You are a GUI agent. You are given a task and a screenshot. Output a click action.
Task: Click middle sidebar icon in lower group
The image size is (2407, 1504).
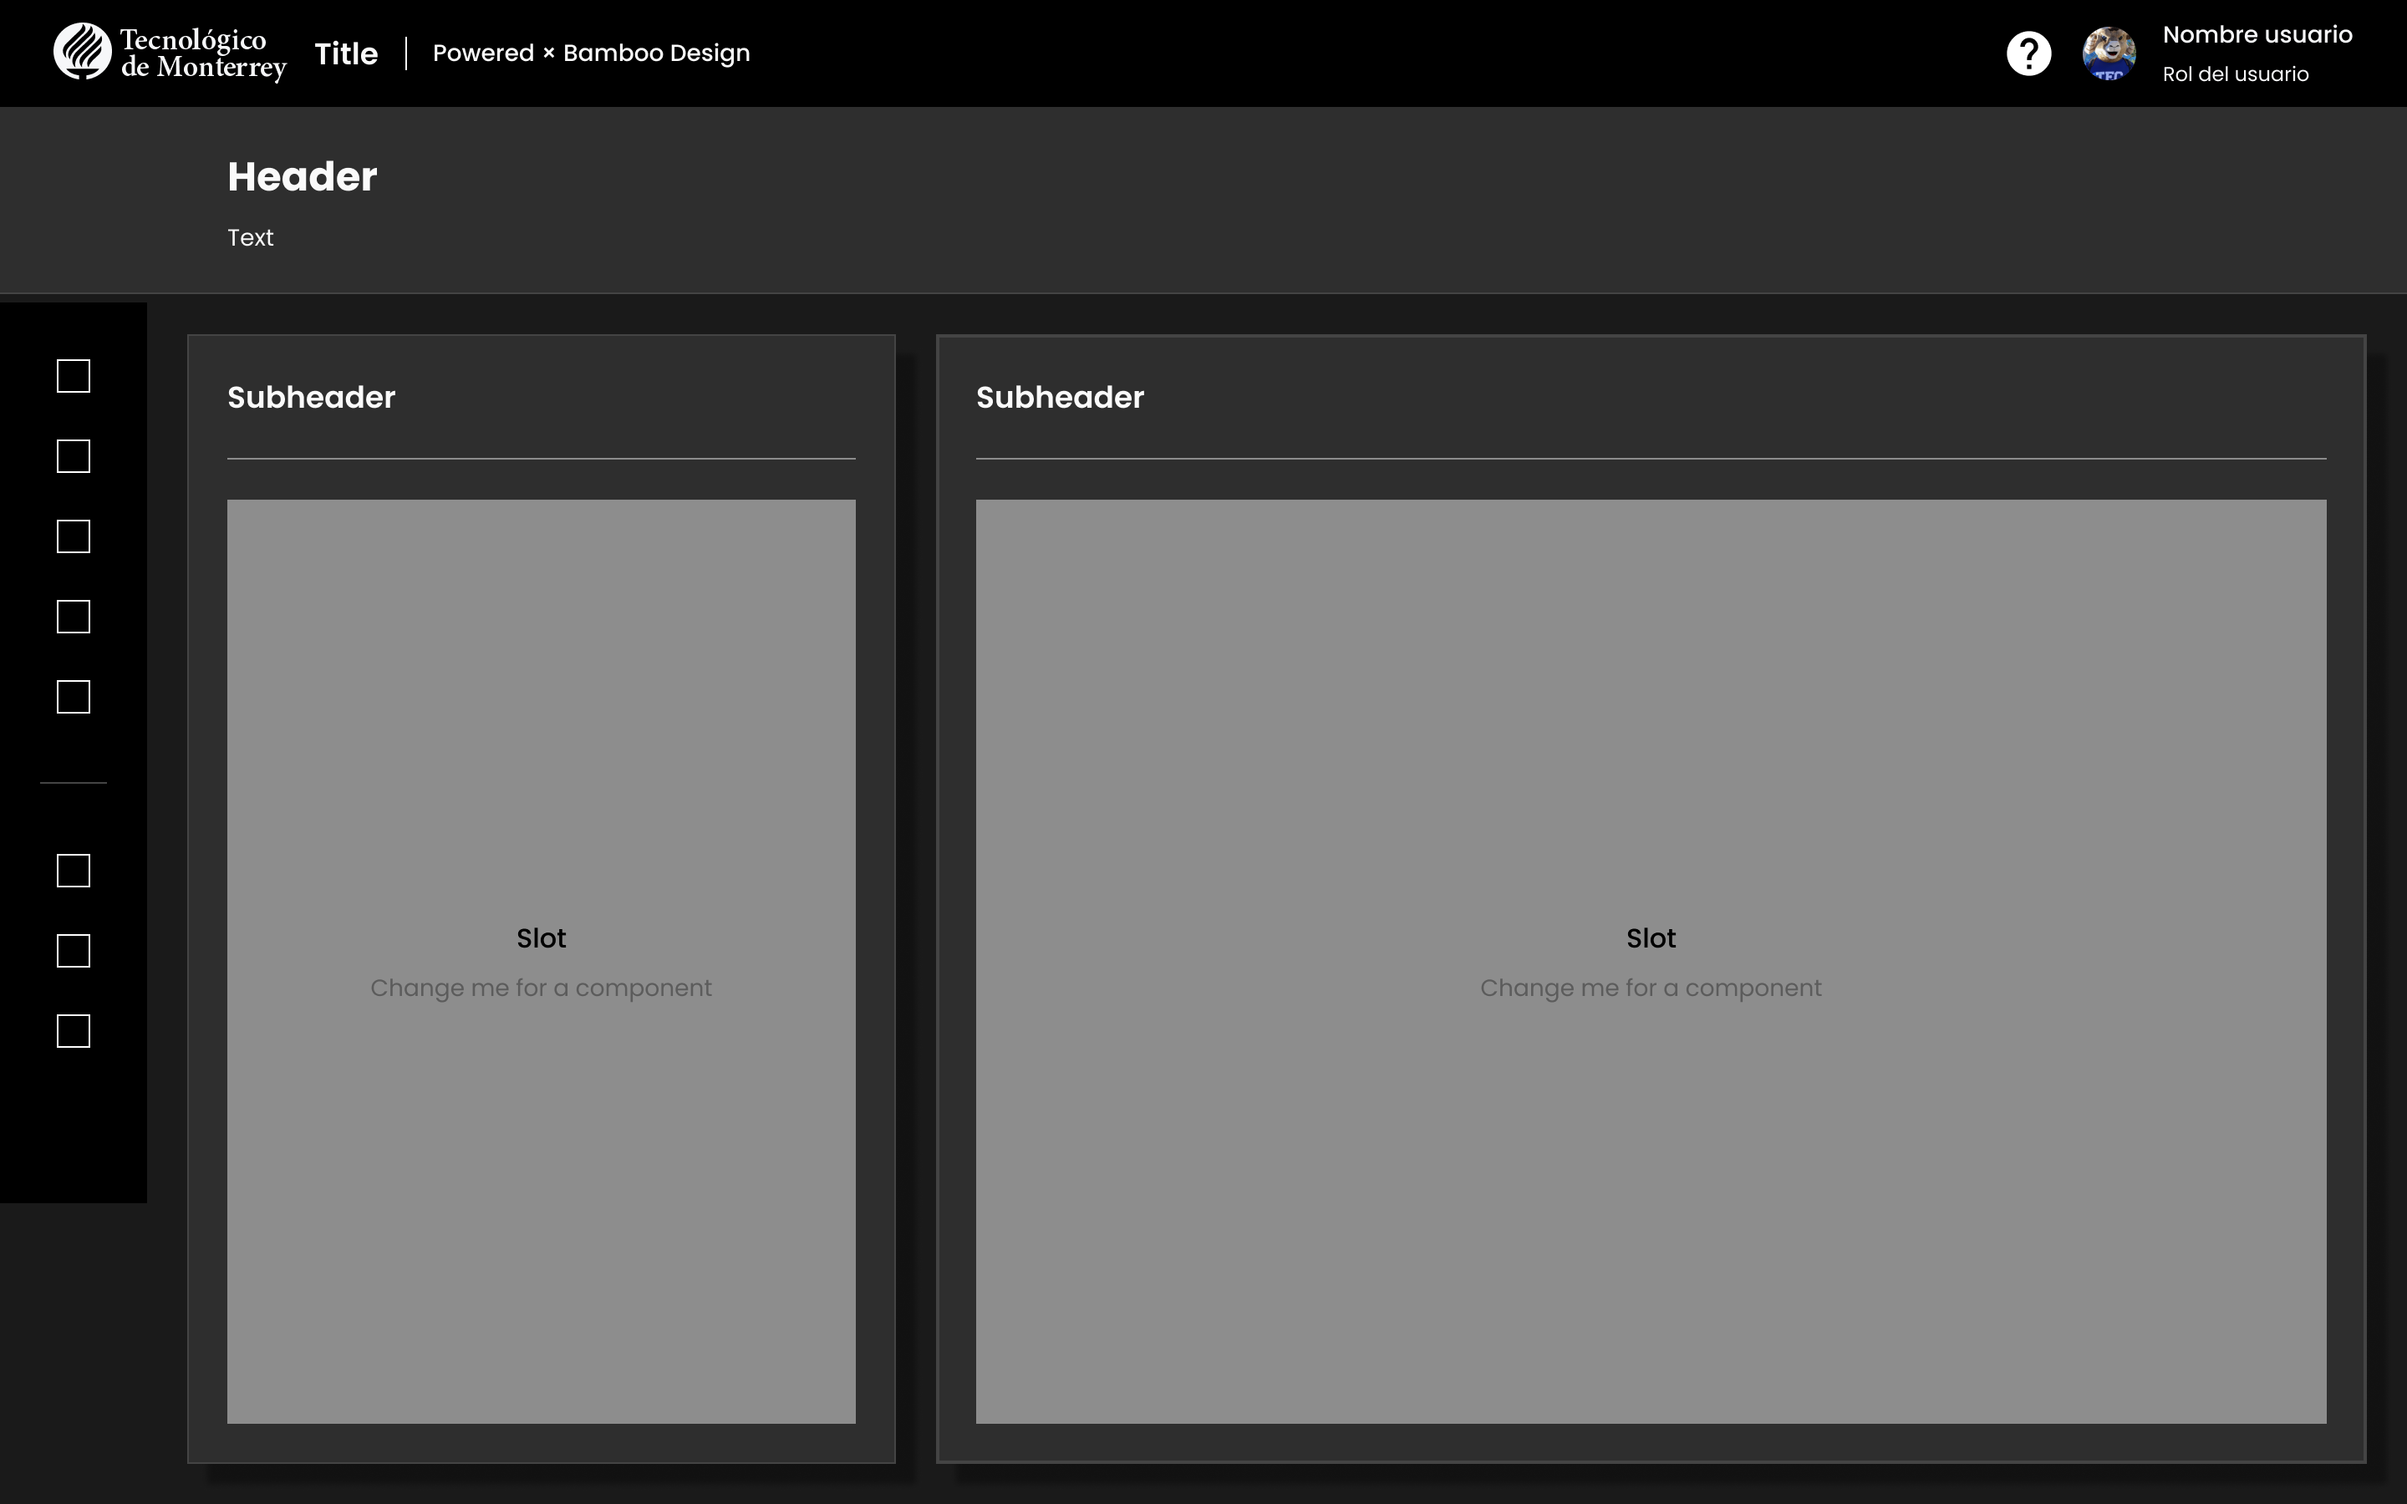74,951
